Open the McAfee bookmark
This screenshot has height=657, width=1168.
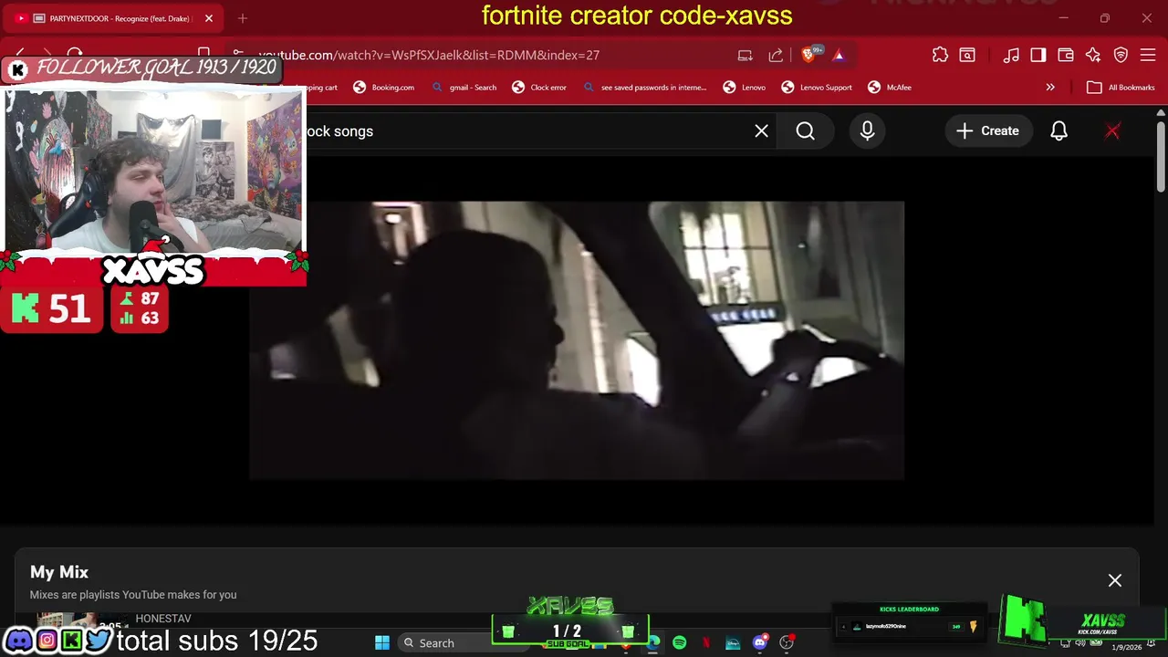point(890,88)
